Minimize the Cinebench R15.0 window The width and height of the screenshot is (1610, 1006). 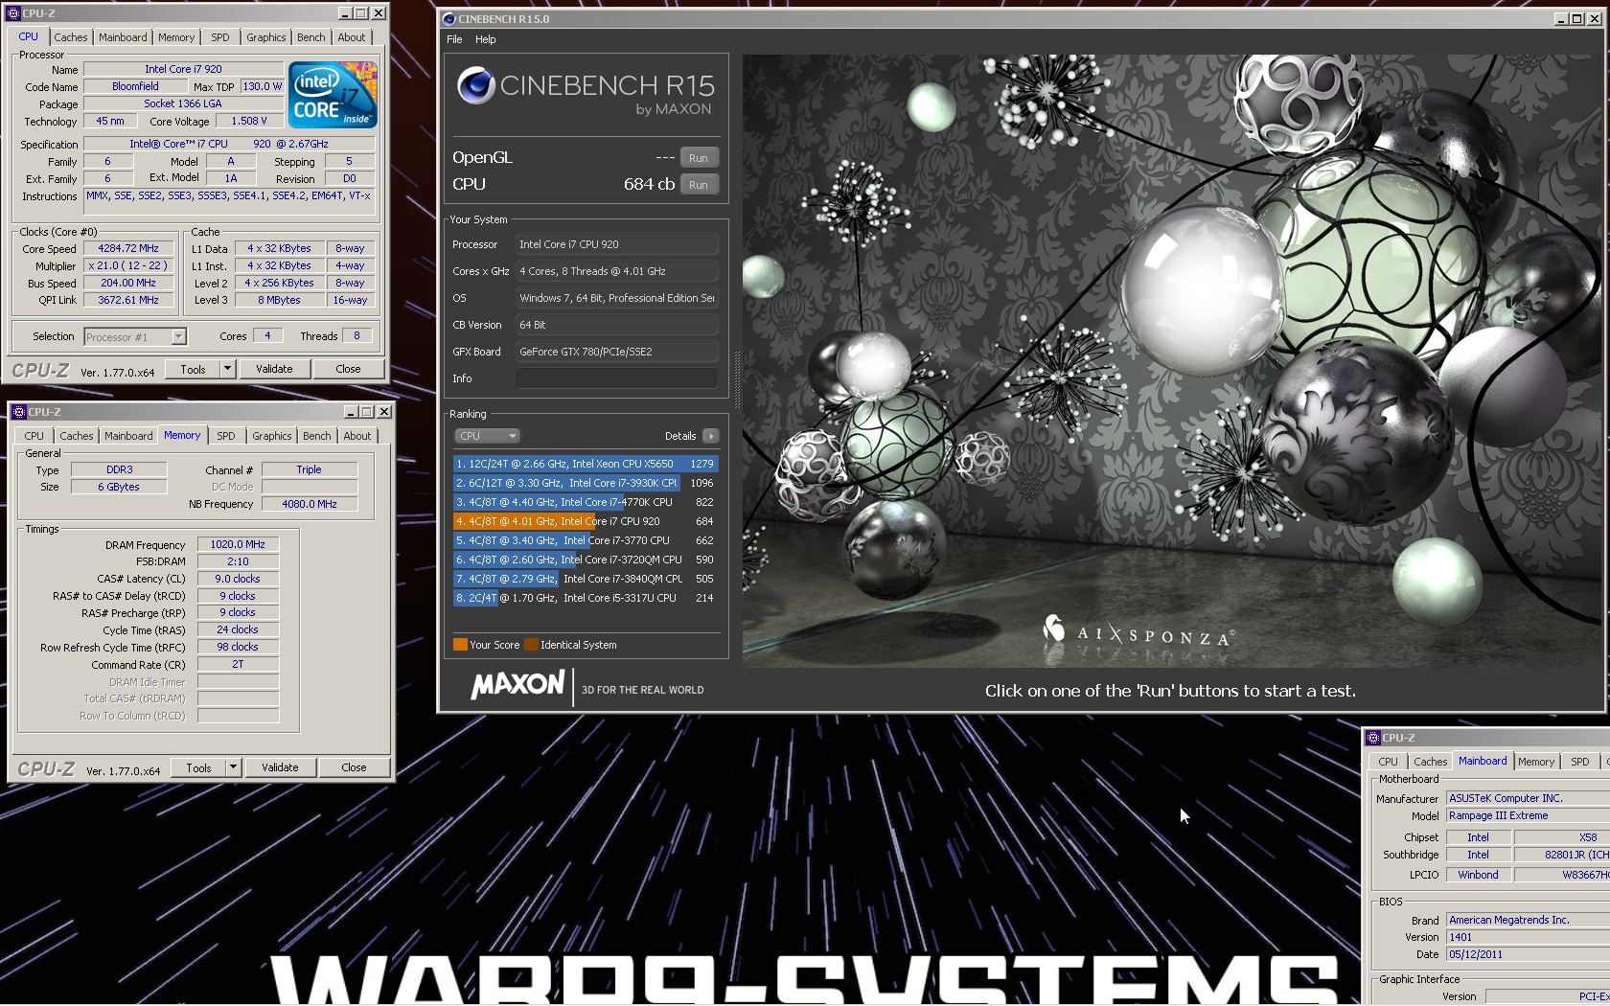[x=1561, y=19]
